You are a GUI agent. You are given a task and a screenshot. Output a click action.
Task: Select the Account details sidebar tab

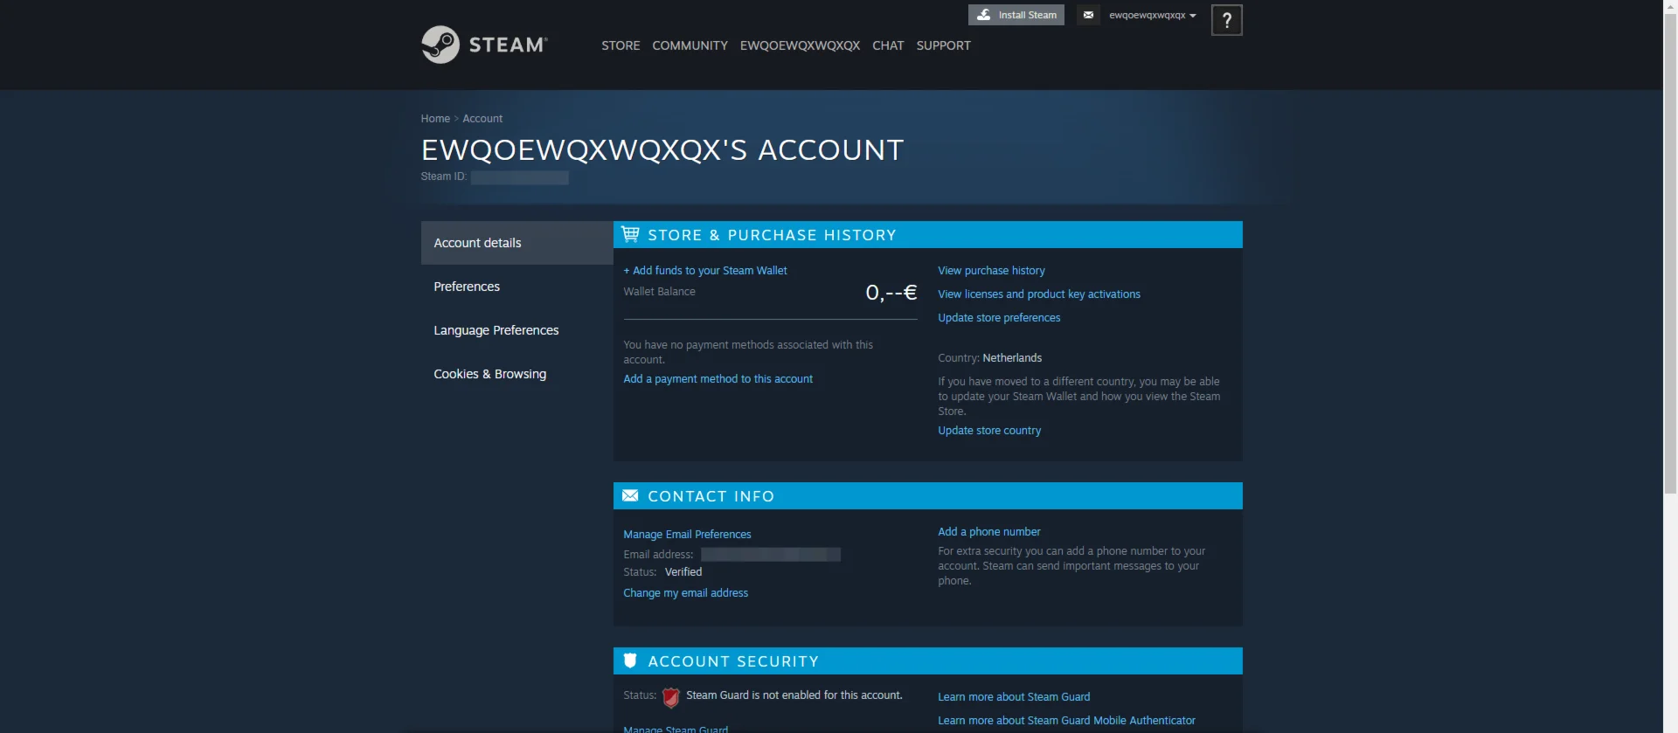(x=517, y=243)
